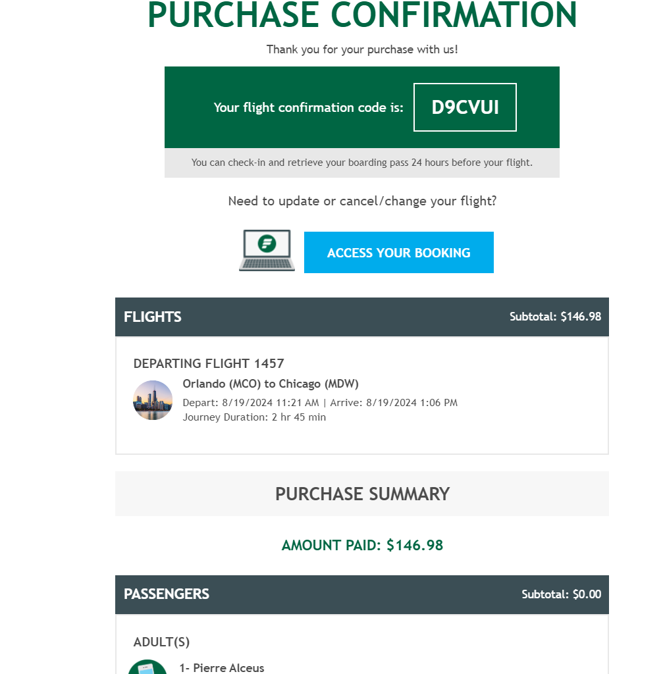Click the check-in 24 hours notice bar
This screenshot has height=674, width=663.
pyautogui.click(x=362, y=163)
